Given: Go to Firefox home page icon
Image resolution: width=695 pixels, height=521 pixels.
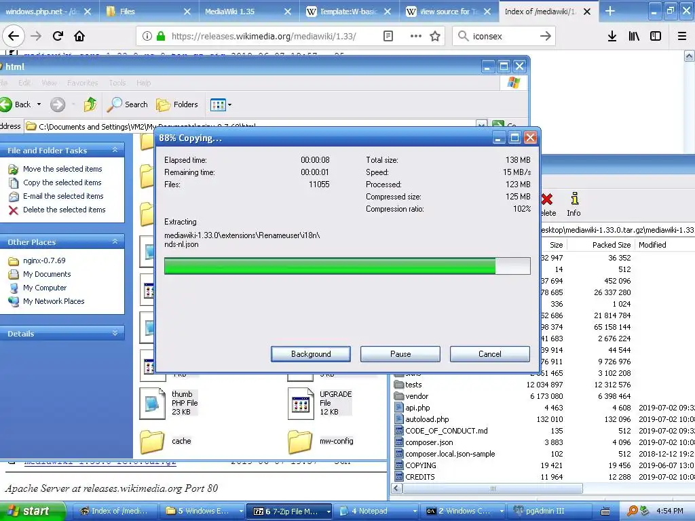Looking at the screenshot, I should coord(79,36).
